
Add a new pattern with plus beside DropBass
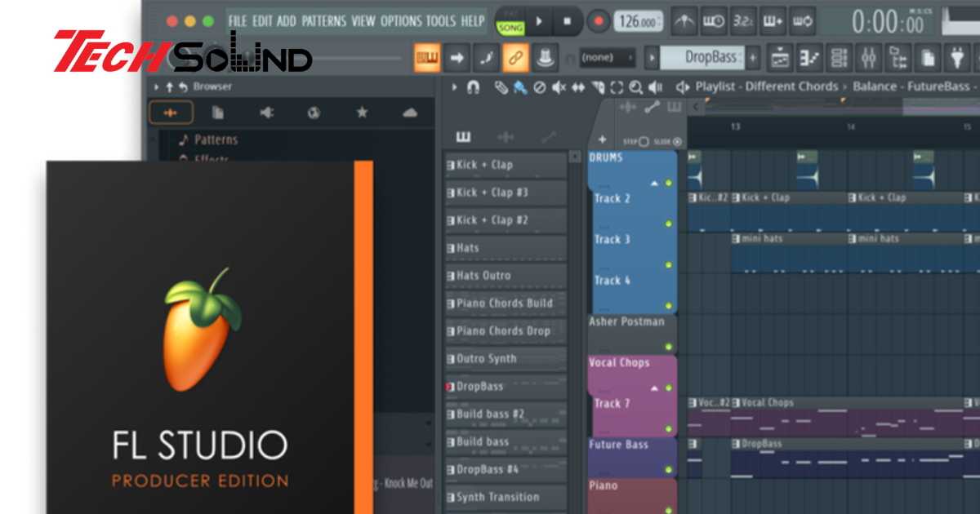tap(752, 58)
